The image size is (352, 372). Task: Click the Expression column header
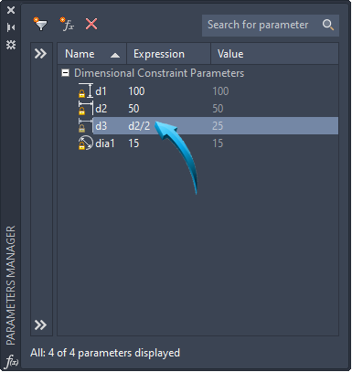click(168, 54)
